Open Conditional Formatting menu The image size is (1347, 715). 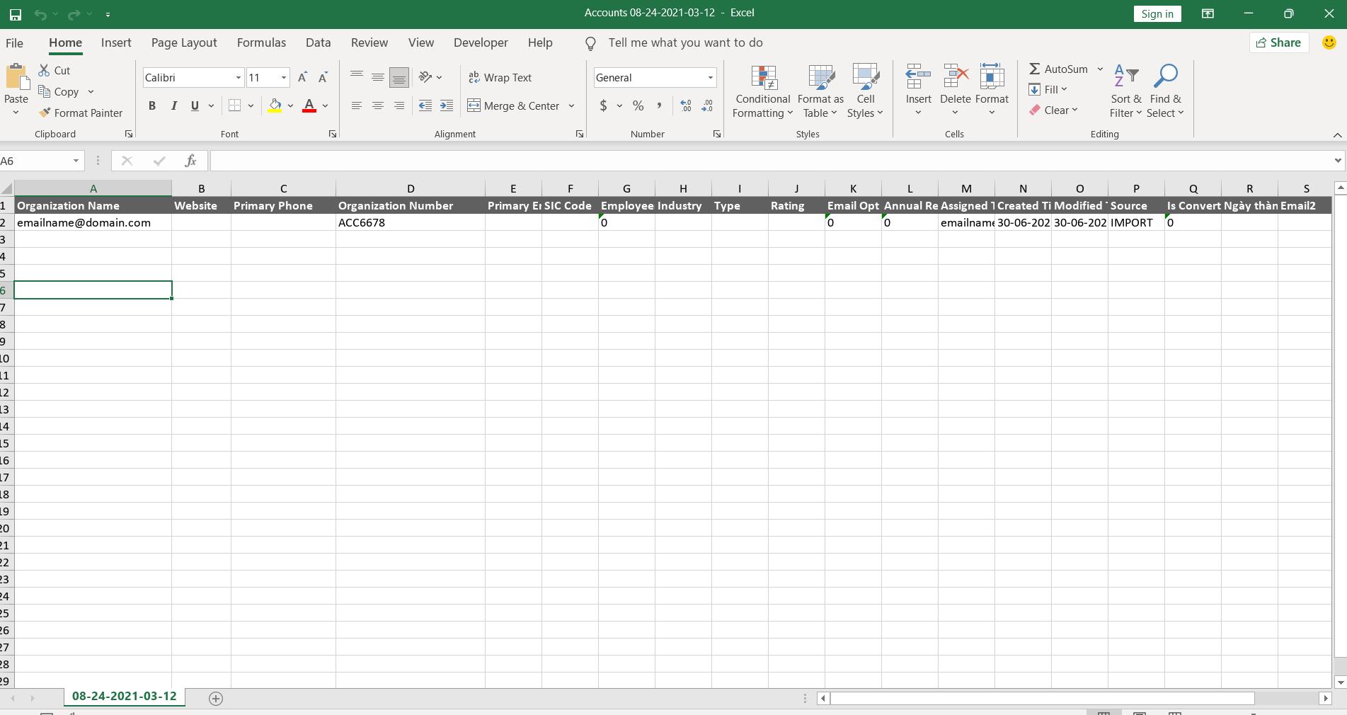point(762,92)
